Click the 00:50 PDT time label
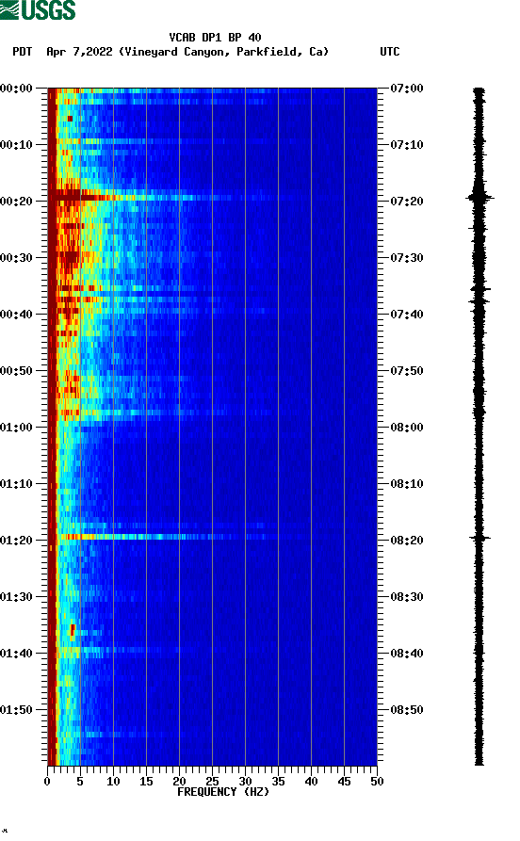This screenshot has height=841, width=520. 16,371
